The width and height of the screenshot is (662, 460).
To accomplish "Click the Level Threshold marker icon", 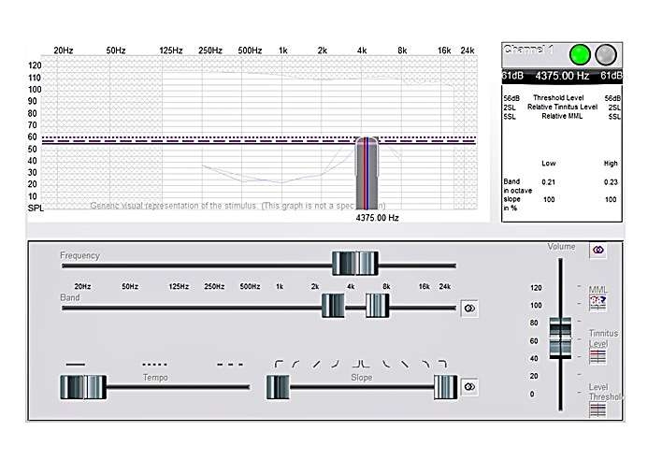I will tap(598, 409).
